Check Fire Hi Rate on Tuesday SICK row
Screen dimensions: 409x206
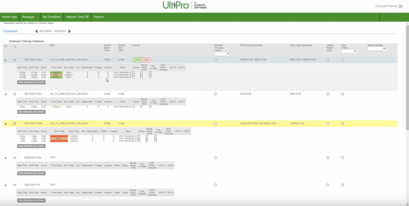pos(150,106)
